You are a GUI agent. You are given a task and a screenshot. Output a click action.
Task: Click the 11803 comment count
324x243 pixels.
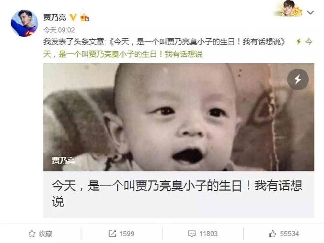[x=208, y=234]
